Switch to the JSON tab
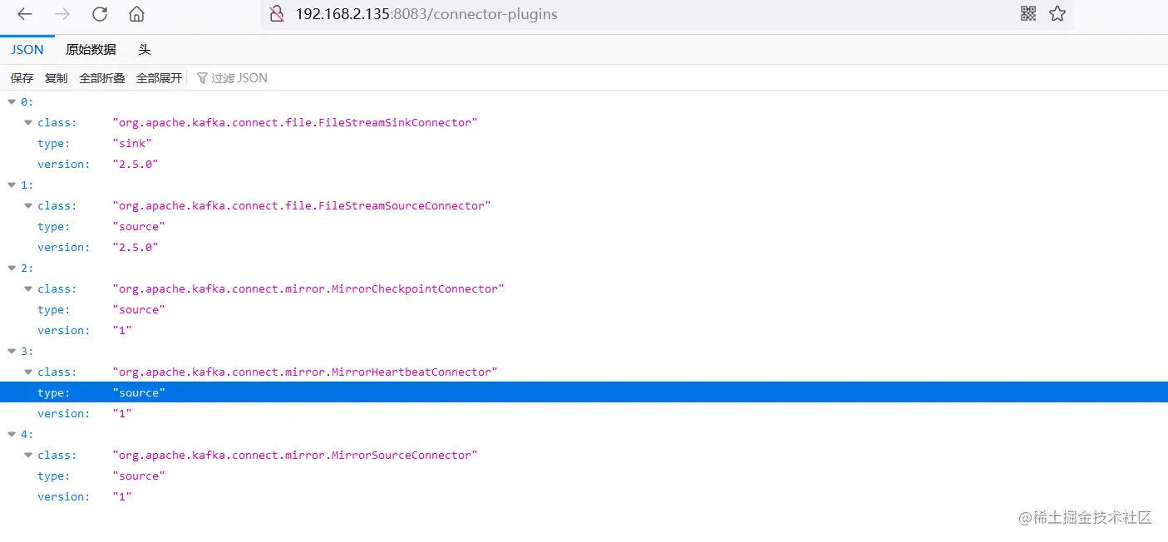Screen dimensions: 1168x542 [x=27, y=50]
